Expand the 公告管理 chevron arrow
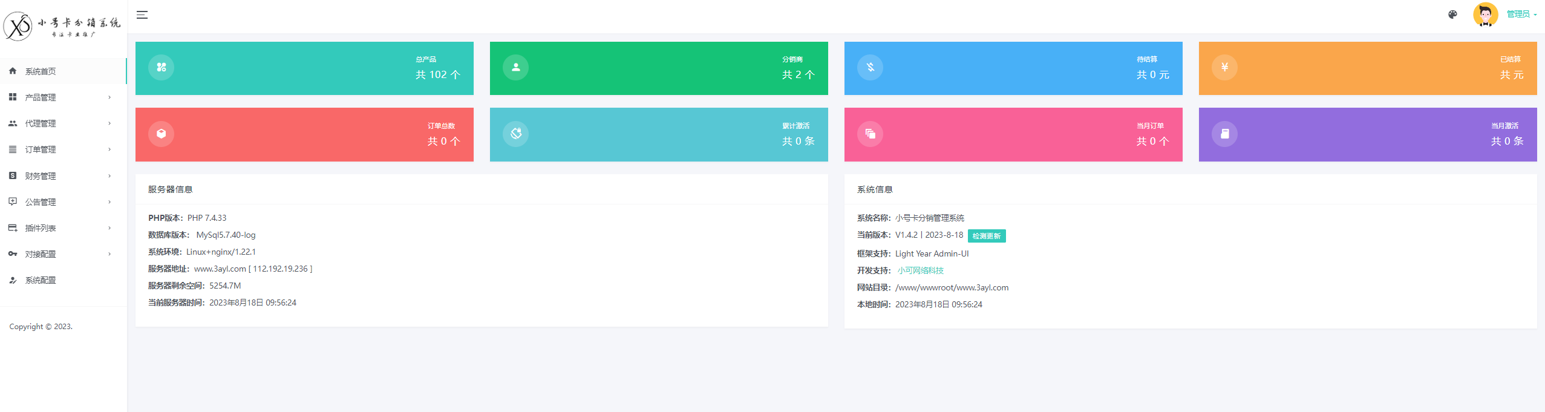Viewport: 1545px width, 412px height. point(109,202)
